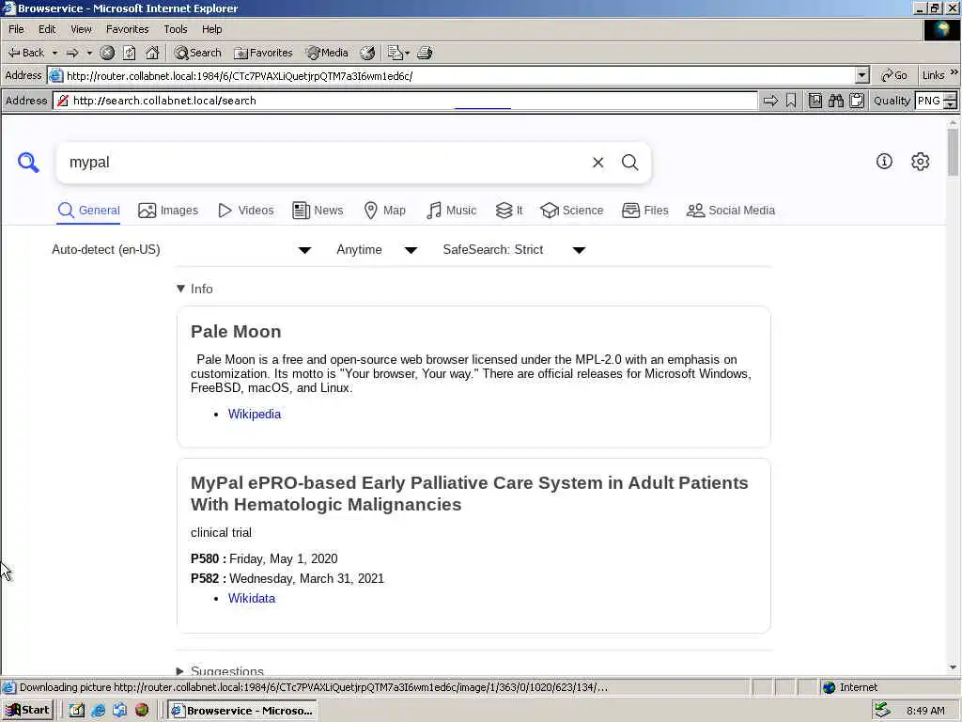Click the Quality PNG value field
This screenshot has height=722, width=962.
tap(929, 101)
